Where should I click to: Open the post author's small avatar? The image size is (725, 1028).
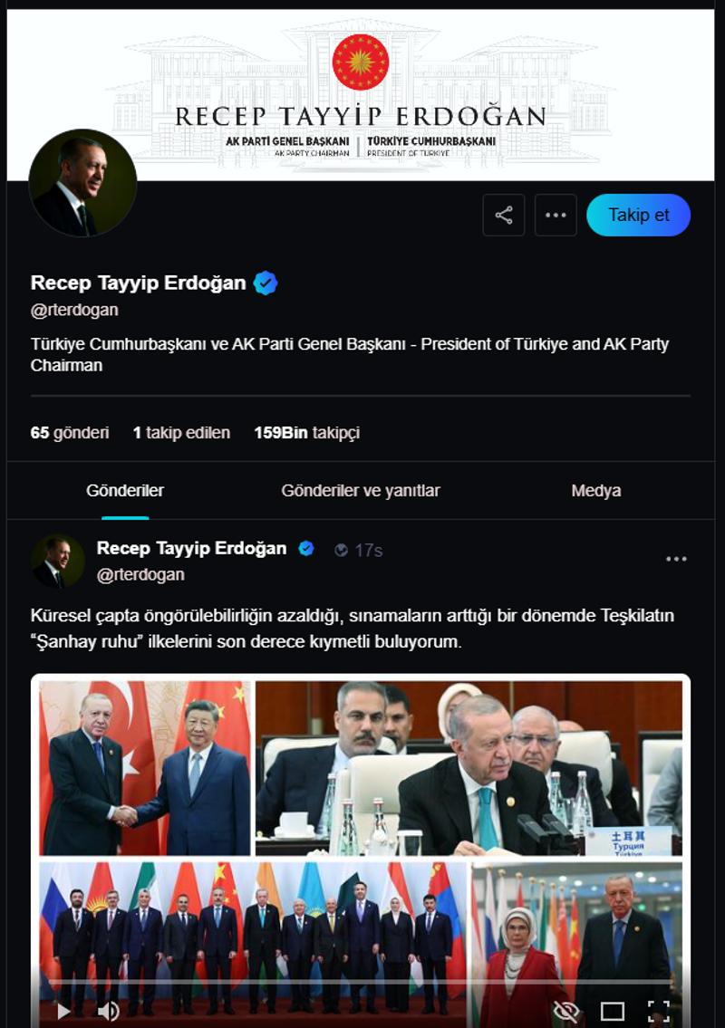(58, 562)
